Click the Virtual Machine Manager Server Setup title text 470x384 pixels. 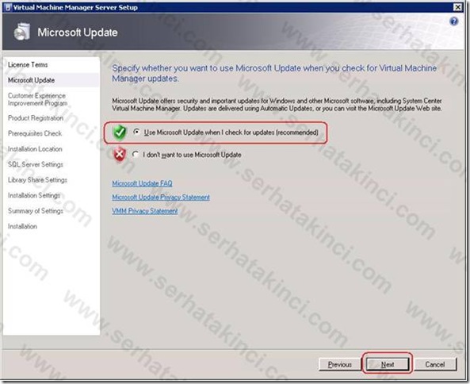coord(75,7)
